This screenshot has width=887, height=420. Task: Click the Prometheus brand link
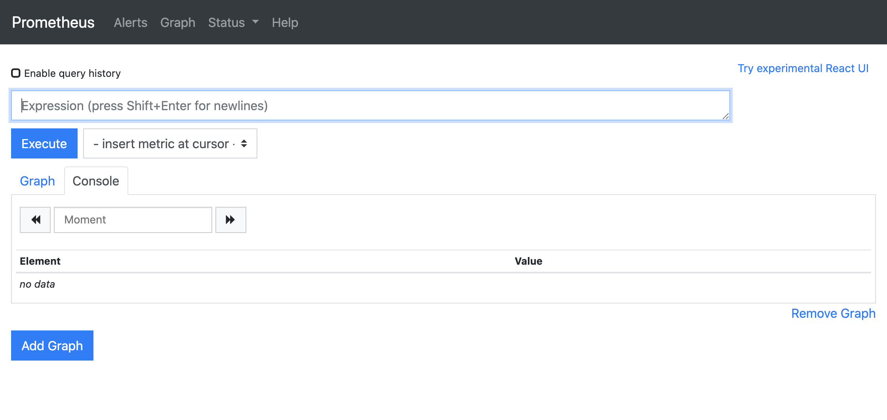coord(53,23)
